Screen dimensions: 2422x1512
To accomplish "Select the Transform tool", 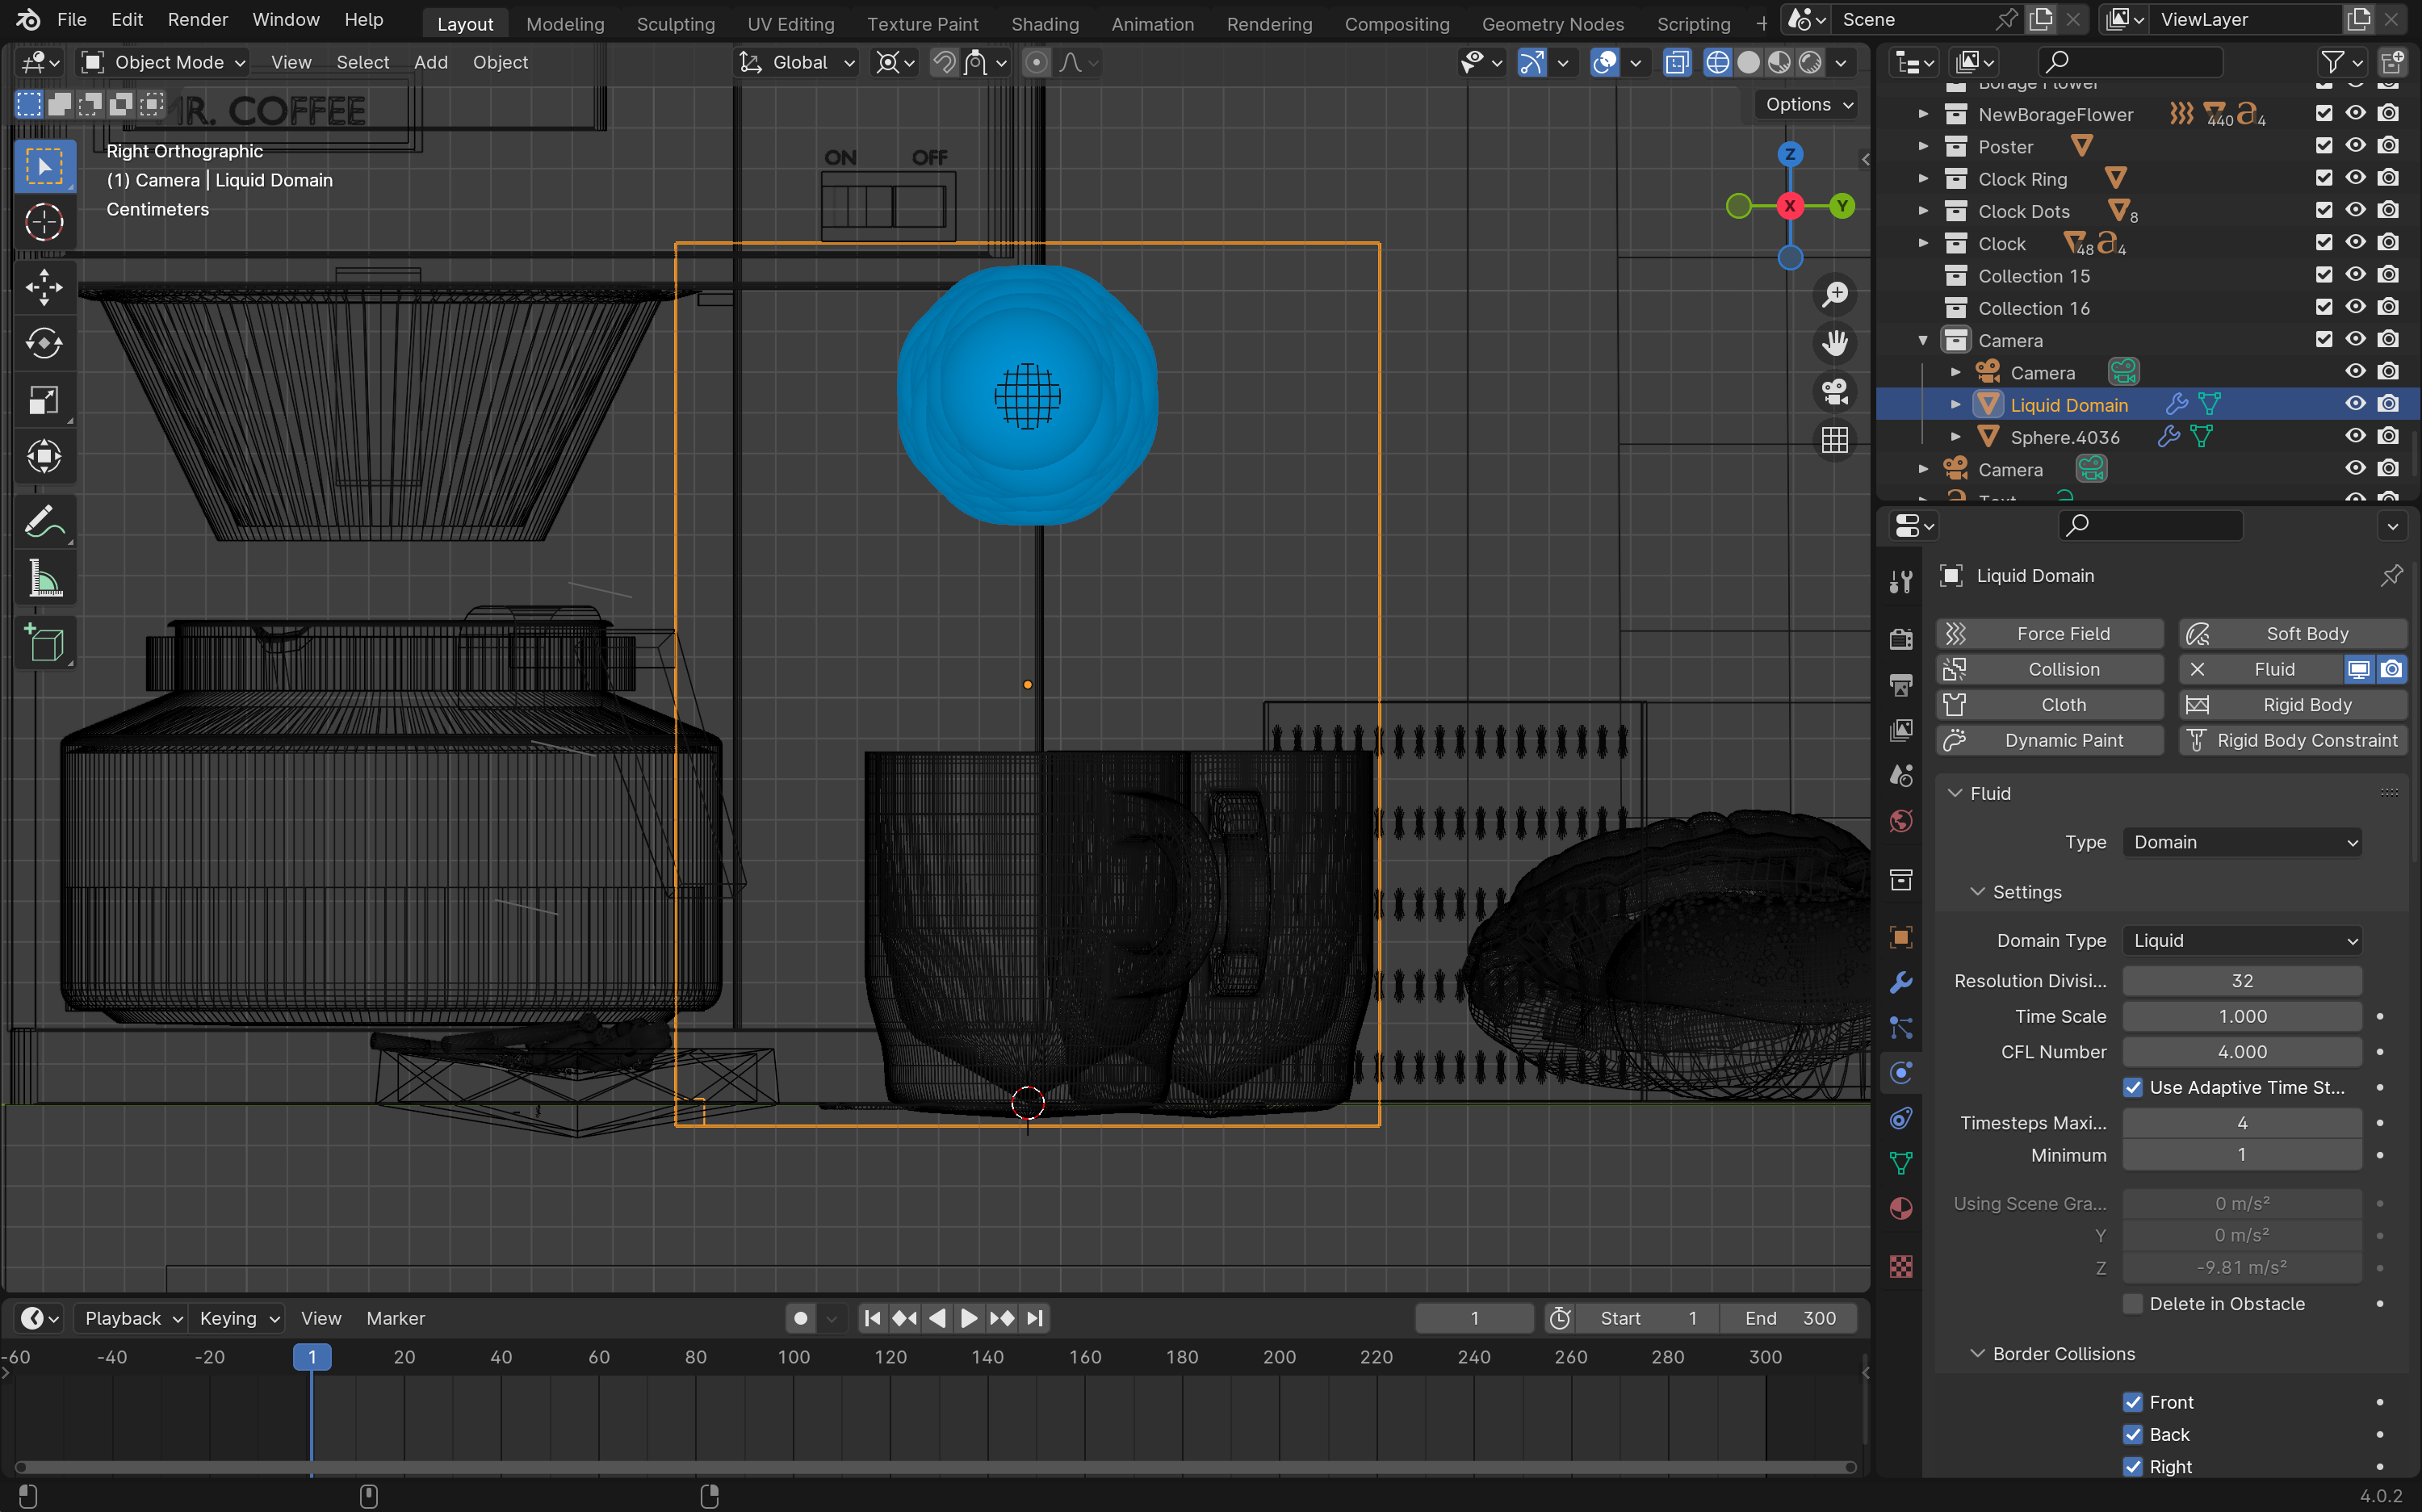I will (x=44, y=457).
